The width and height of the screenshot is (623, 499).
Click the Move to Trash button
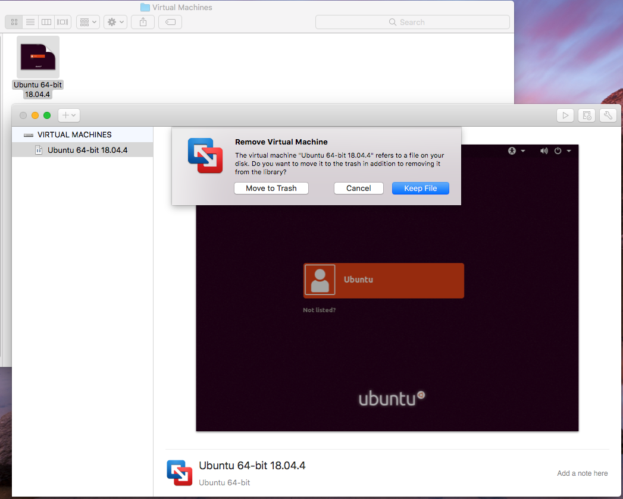tap(271, 189)
